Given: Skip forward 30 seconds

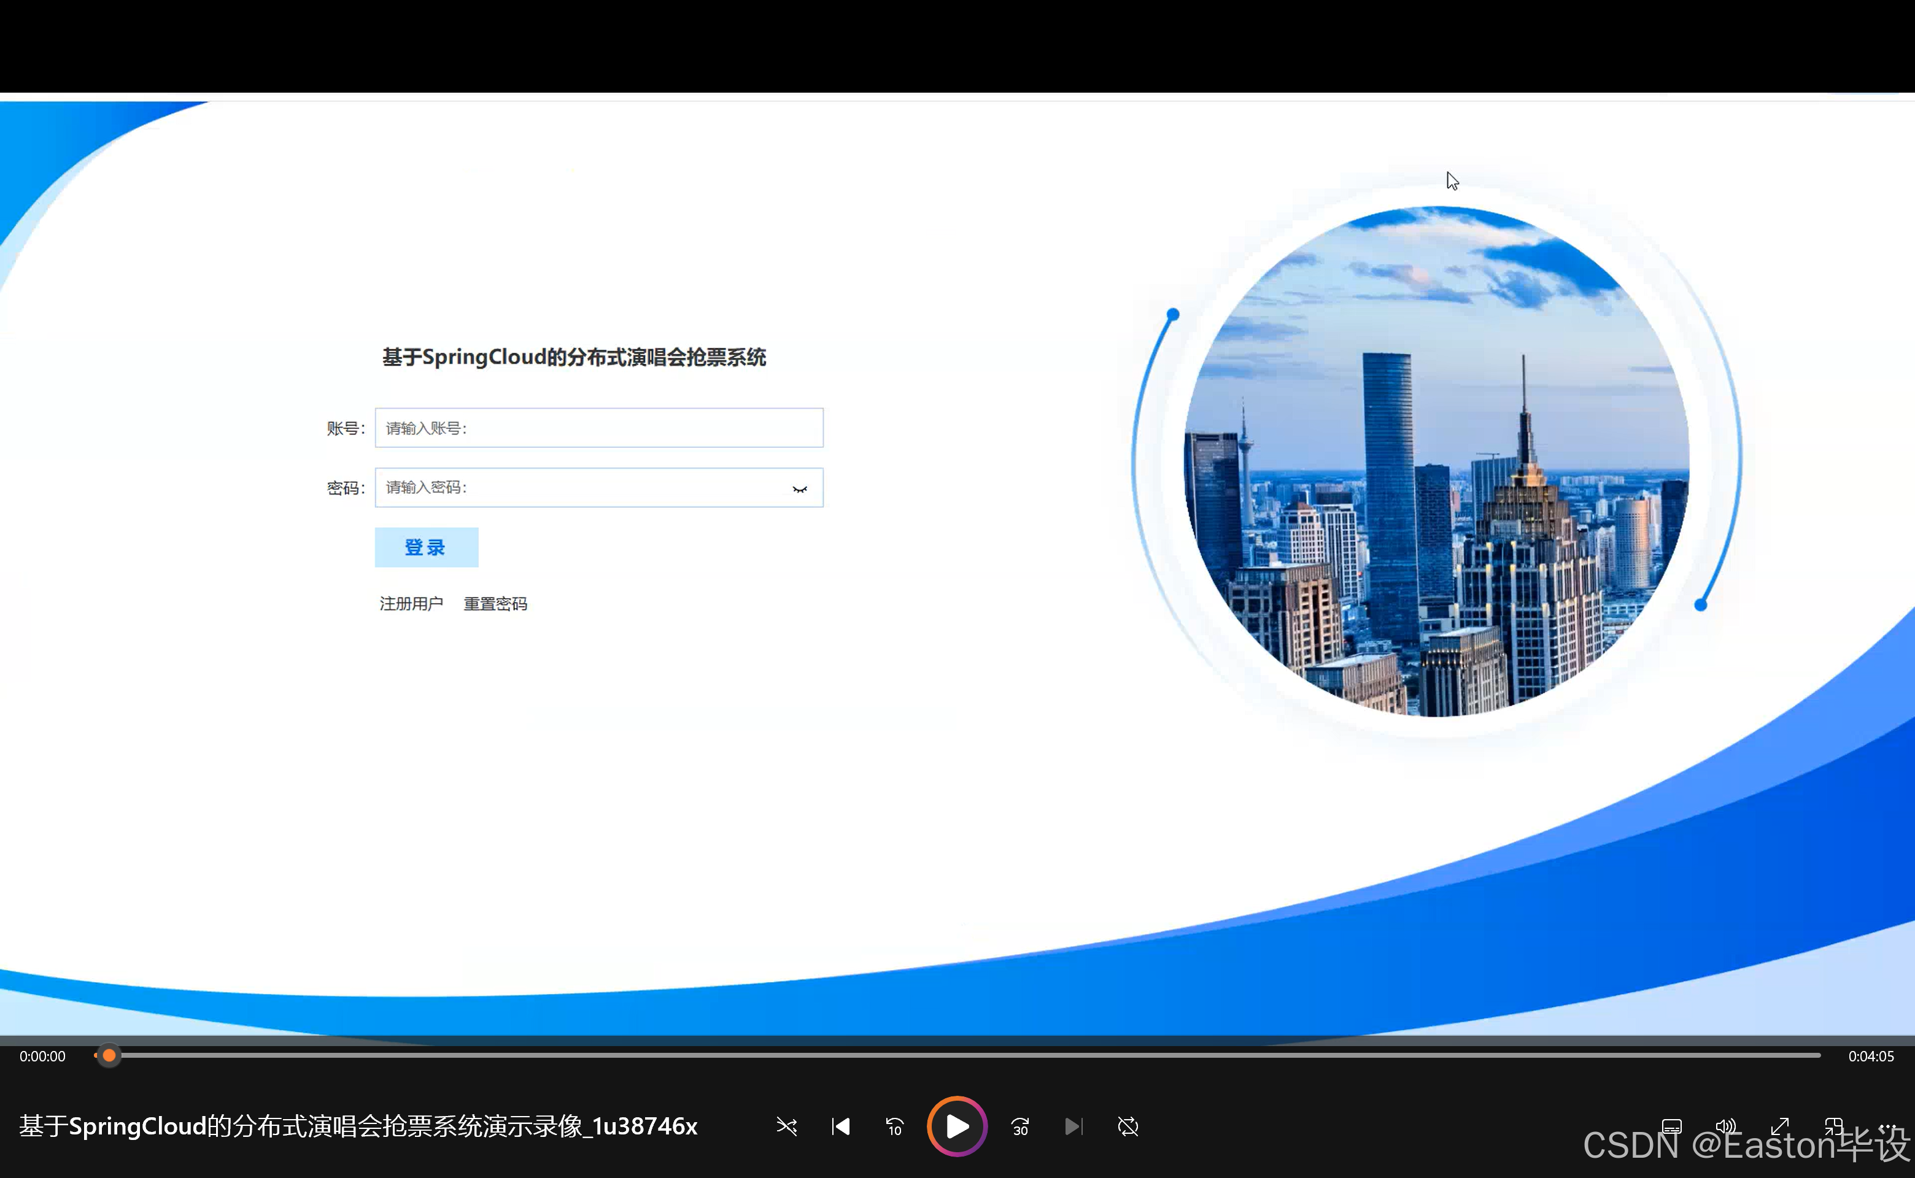Looking at the screenshot, I should click(1019, 1126).
